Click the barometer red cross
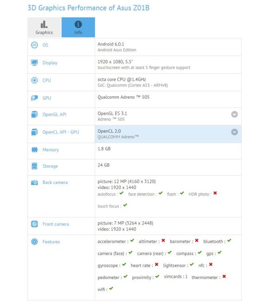This screenshot has width=267, height=302. (x=197, y=240)
